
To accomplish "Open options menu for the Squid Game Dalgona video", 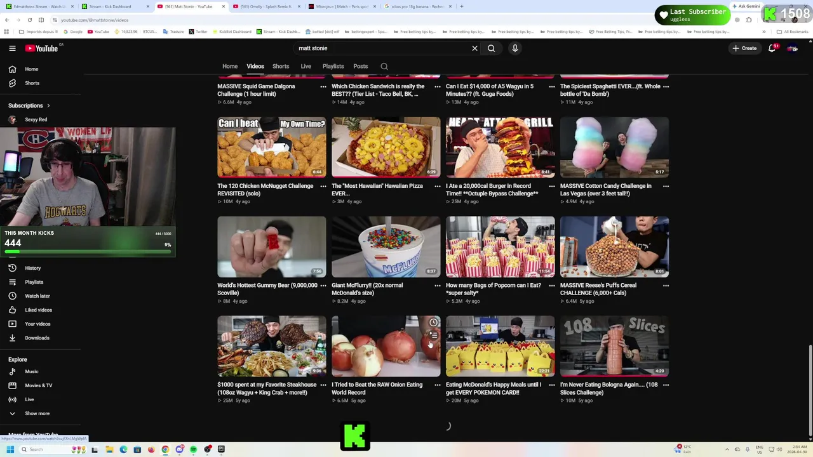I will point(323,86).
